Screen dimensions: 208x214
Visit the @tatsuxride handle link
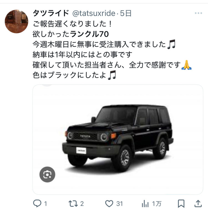94,13
